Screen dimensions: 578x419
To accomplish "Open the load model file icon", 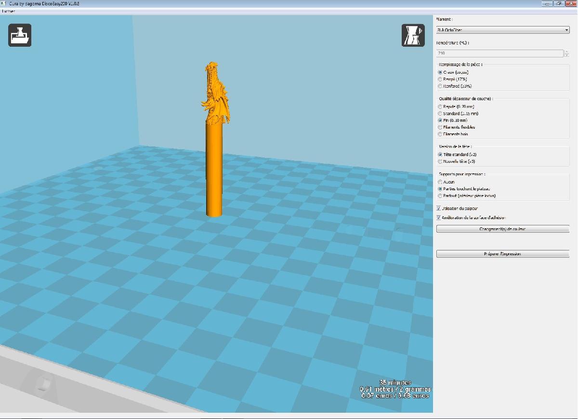I will (x=20, y=35).
